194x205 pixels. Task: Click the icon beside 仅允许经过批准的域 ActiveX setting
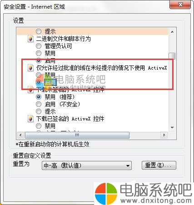(x=30, y=68)
